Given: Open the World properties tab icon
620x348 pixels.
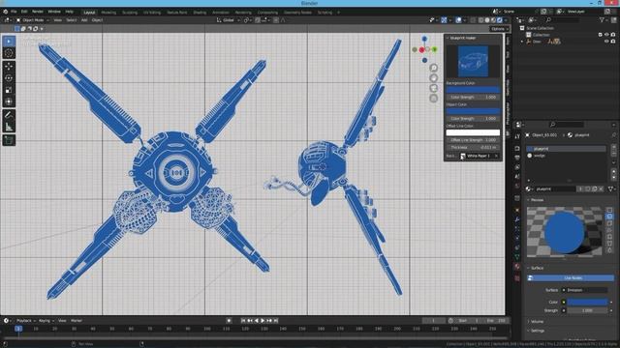Looking at the screenshot, I should (517, 186).
